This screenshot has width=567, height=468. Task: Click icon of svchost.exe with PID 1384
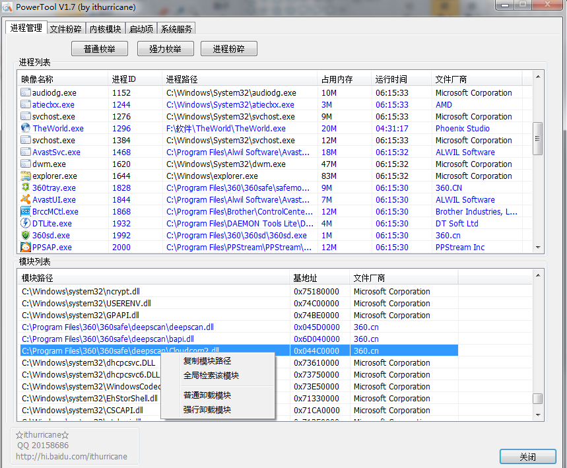pos(25,140)
